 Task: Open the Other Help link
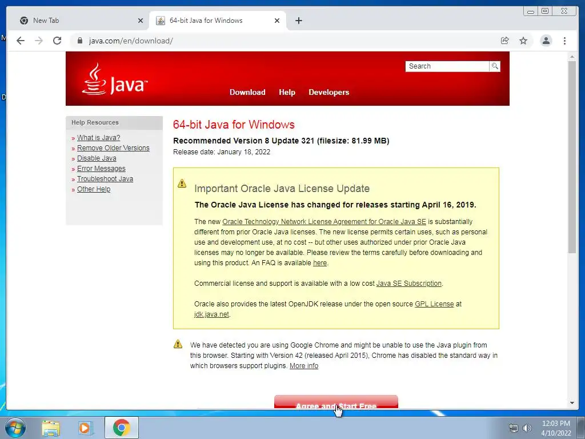coord(94,189)
